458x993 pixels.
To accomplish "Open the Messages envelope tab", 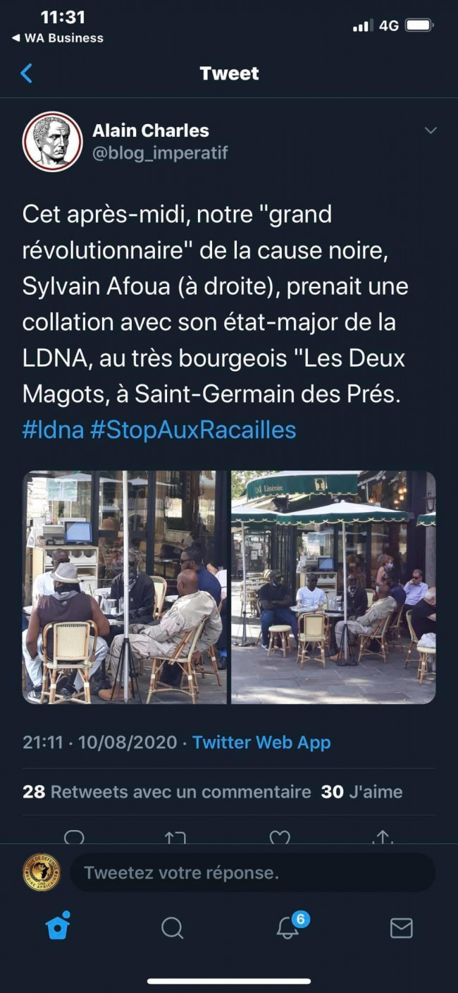I will pos(401,927).
